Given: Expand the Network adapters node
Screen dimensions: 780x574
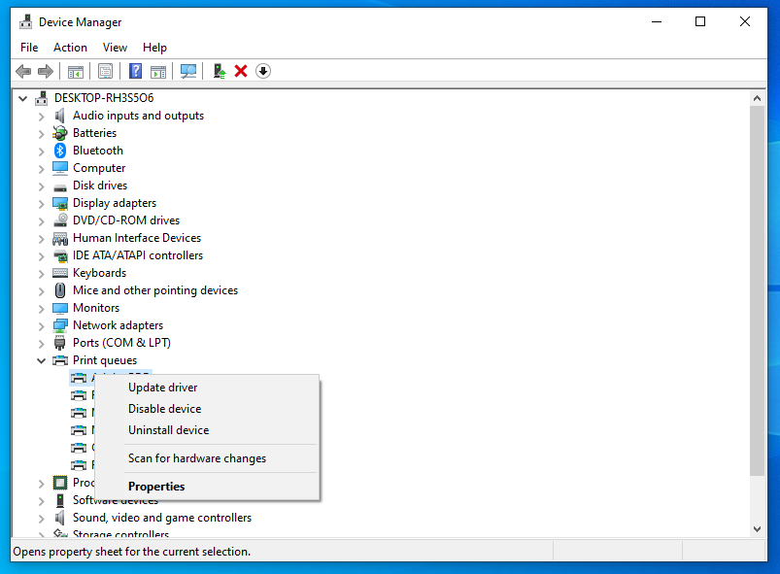Looking at the screenshot, I should [x=42, y=326].
